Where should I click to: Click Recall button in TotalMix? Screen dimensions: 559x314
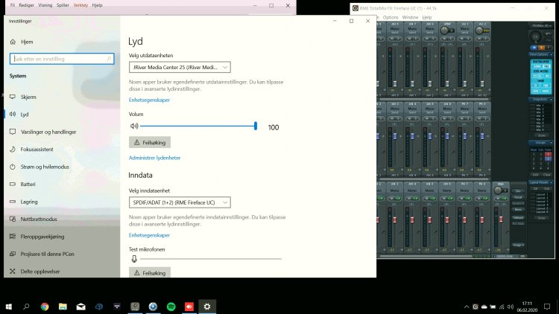(x=518, y=197)
